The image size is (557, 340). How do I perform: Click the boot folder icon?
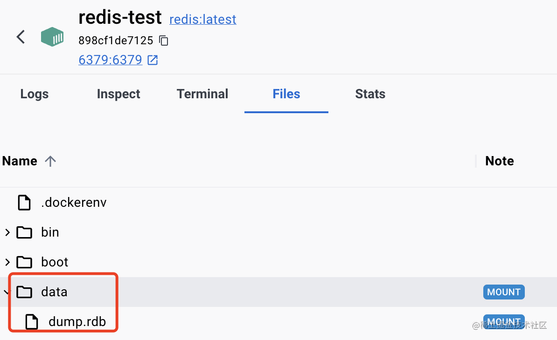tap(24, 262)
